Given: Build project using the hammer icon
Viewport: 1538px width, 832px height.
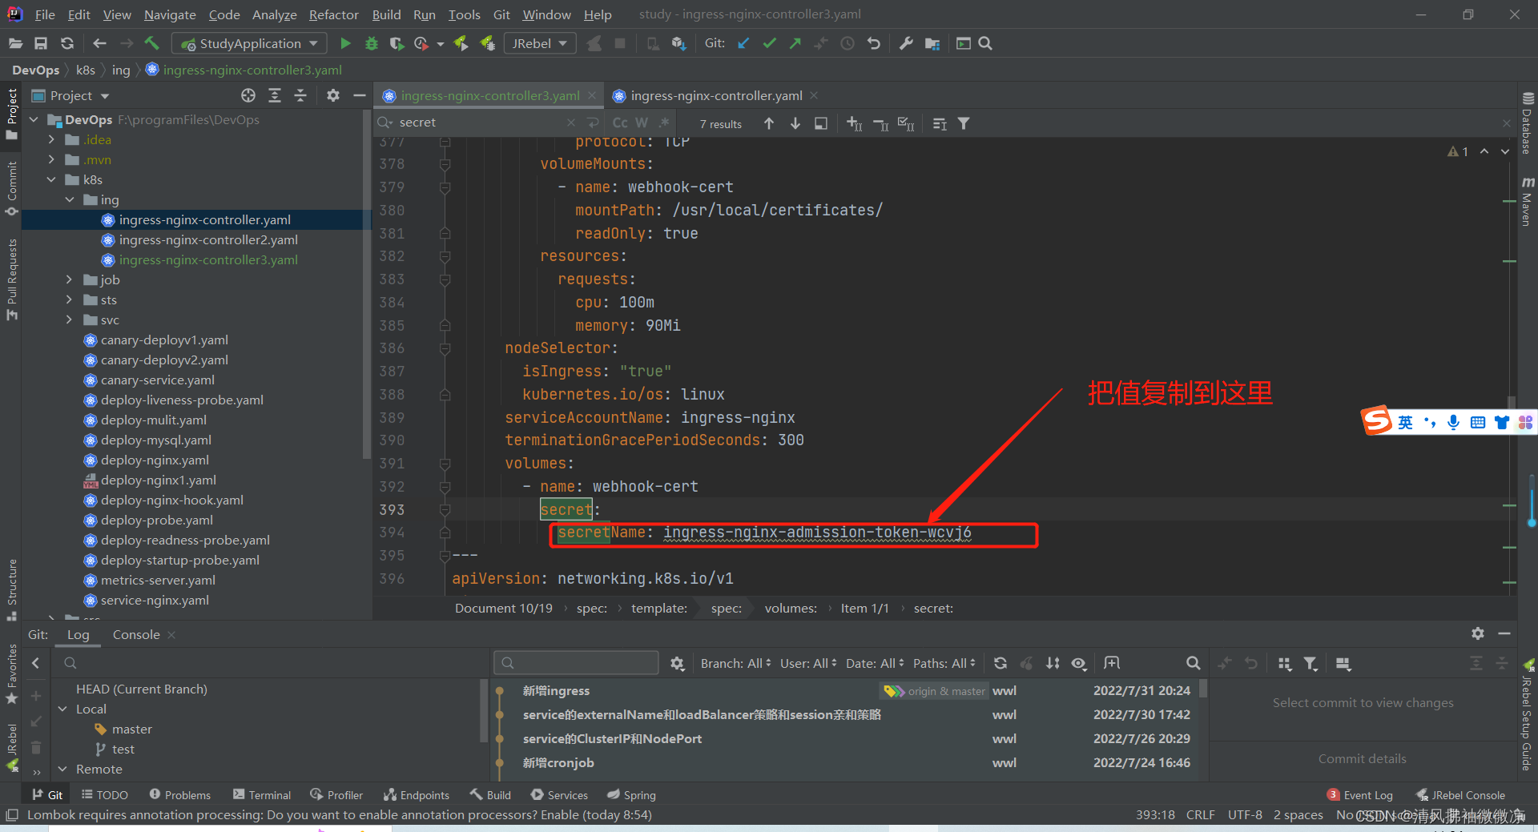Looking at the screenshot, I should [151, 43].
